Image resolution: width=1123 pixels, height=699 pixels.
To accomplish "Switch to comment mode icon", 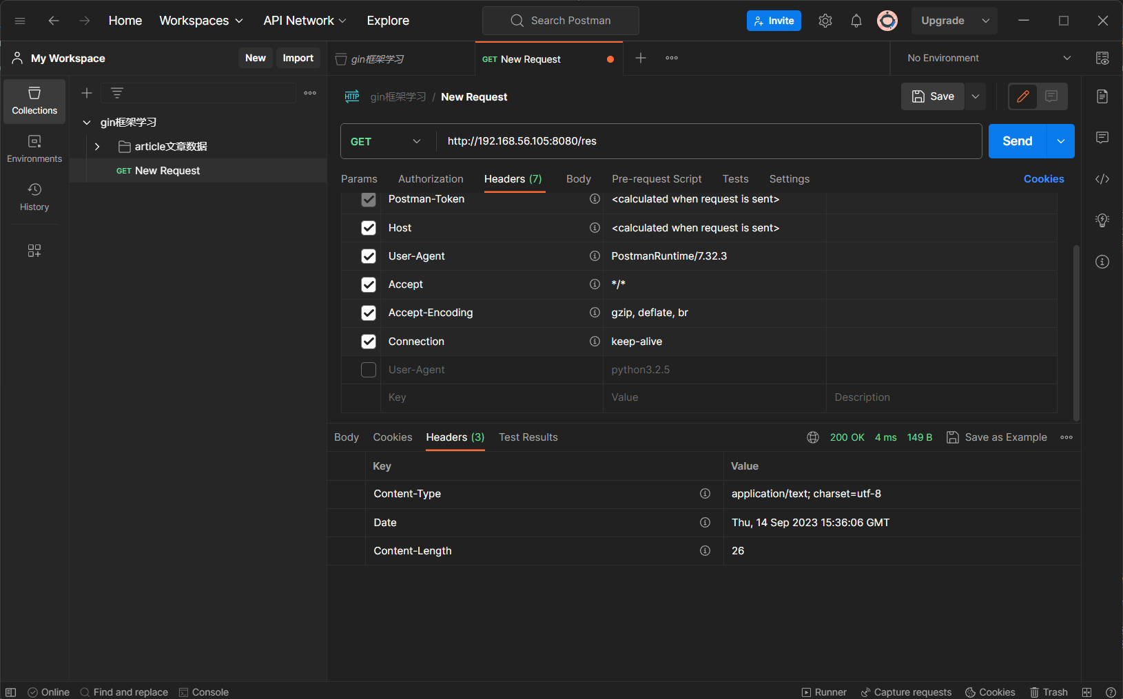I will pos(1051,96).
